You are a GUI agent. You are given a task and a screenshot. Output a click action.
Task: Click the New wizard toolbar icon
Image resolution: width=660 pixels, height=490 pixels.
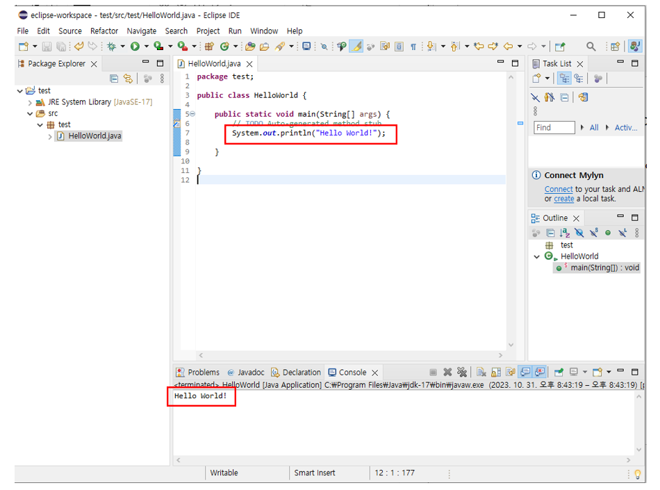coord(24,47)
